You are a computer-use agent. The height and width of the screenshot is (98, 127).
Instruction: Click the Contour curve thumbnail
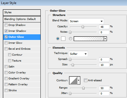pos(73,80)
